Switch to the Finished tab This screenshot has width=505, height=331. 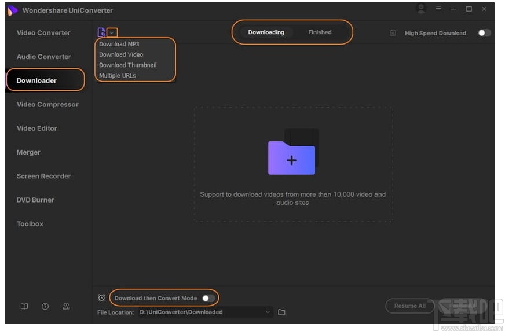pos(320,32)
